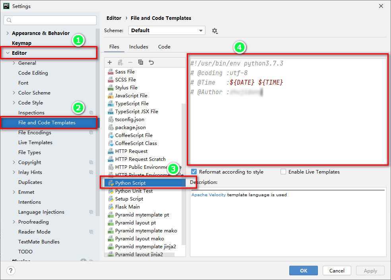Select the SCSS File template icon
The height and width of the screenshot is (280, 391).
click(x=110, y=80)
